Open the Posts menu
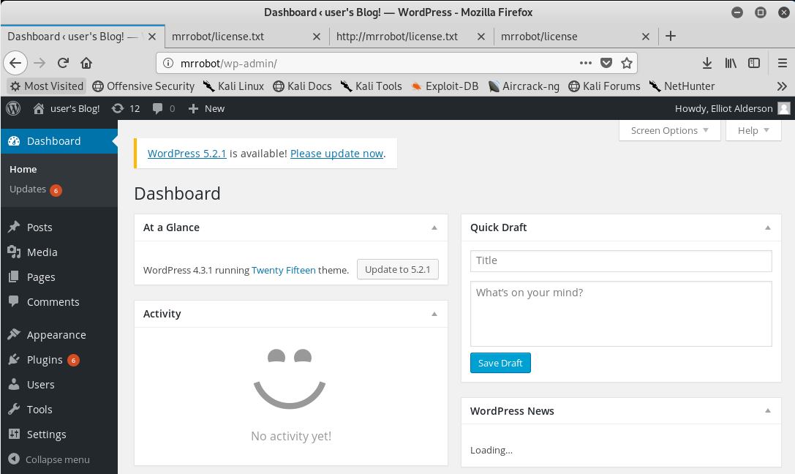The image size is (795, 474). click(x=59, y=227)
